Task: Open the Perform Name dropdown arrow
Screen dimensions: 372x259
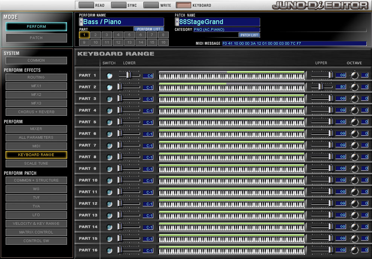Action: (x=81, y=22)
